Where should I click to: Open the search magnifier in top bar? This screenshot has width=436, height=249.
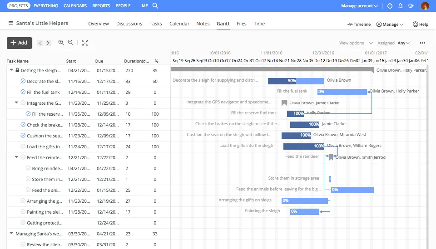coord(155,5)
